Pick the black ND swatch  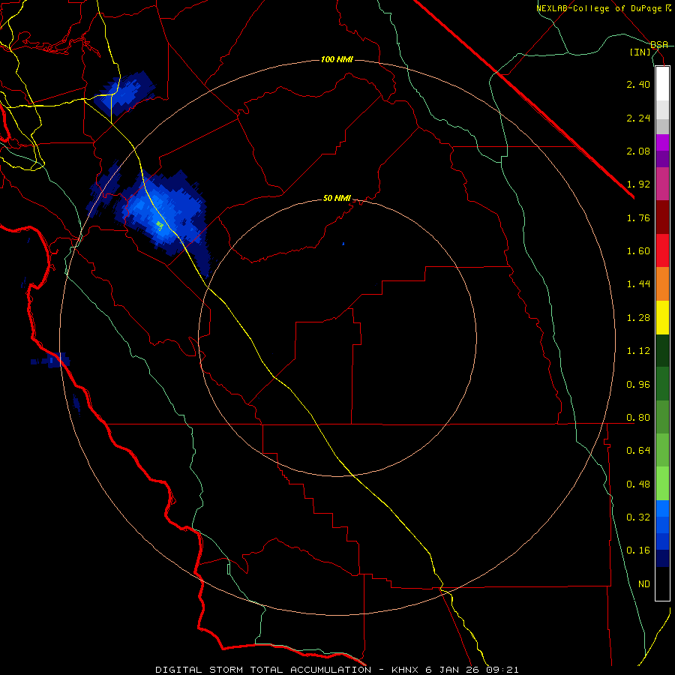tap(662, 583)
